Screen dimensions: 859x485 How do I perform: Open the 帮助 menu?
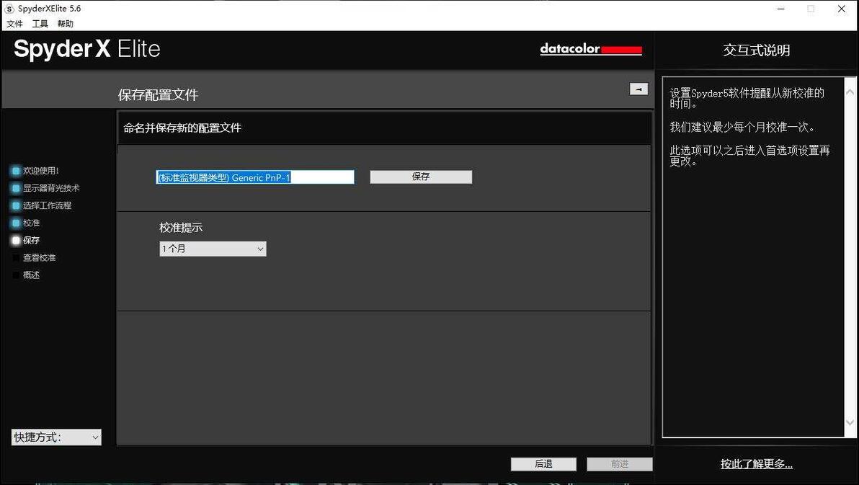[65, 24]
